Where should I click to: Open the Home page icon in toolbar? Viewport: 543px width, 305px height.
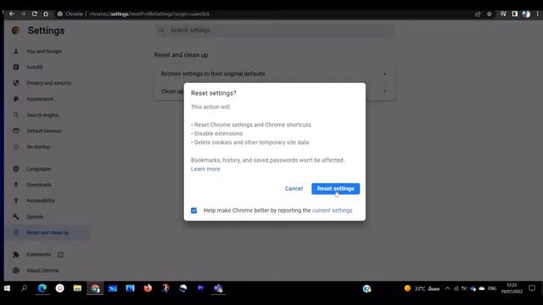tap(46, 14)
